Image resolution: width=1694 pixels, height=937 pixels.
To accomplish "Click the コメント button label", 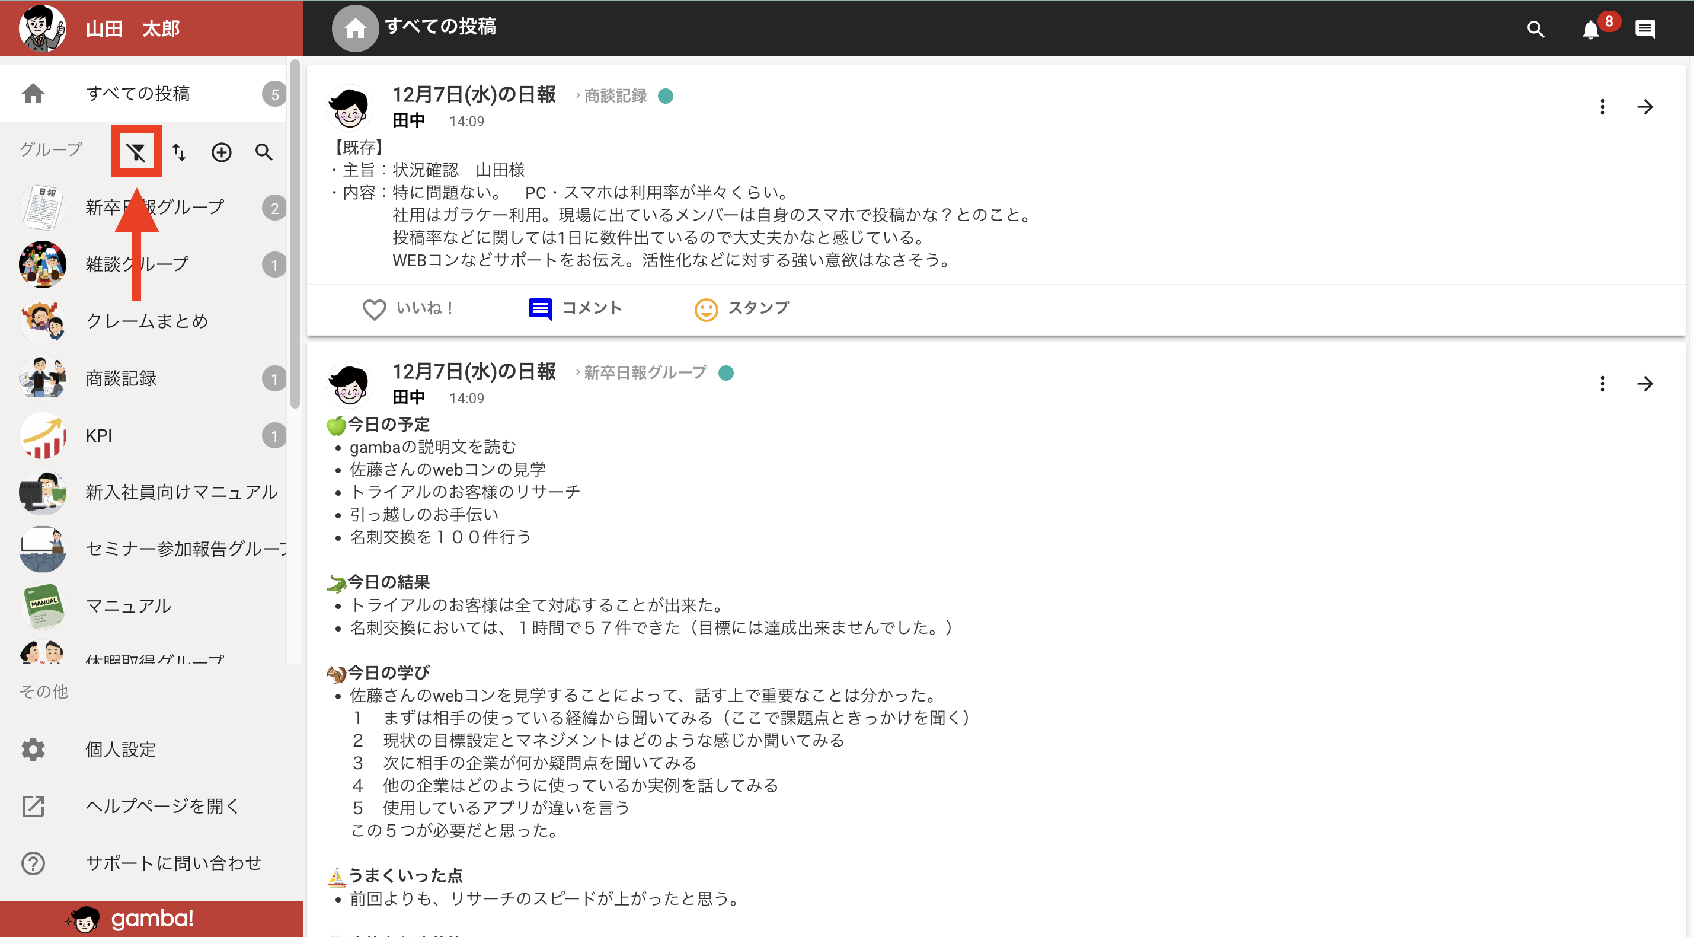I will (x=592, y=308).
